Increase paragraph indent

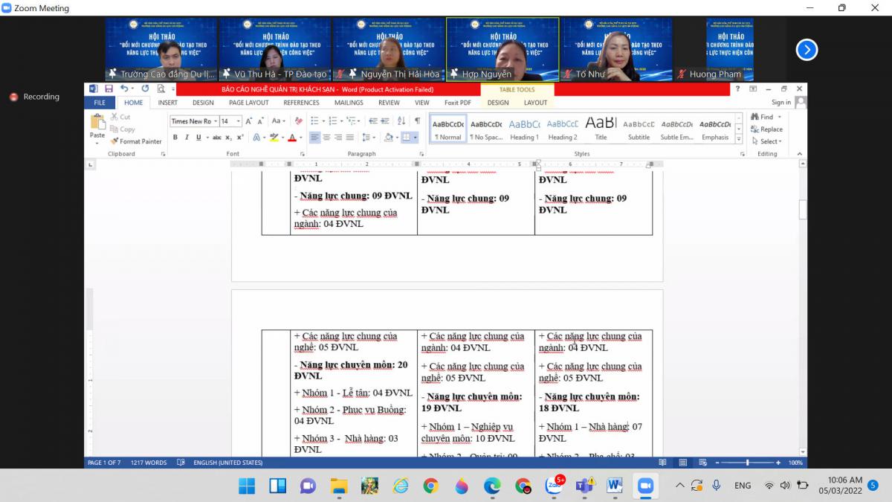385,121
